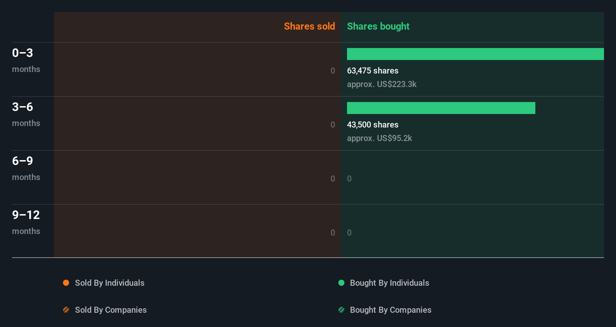
Task: Toggle the Bought By Companies legend label
Action: (391, 310)
